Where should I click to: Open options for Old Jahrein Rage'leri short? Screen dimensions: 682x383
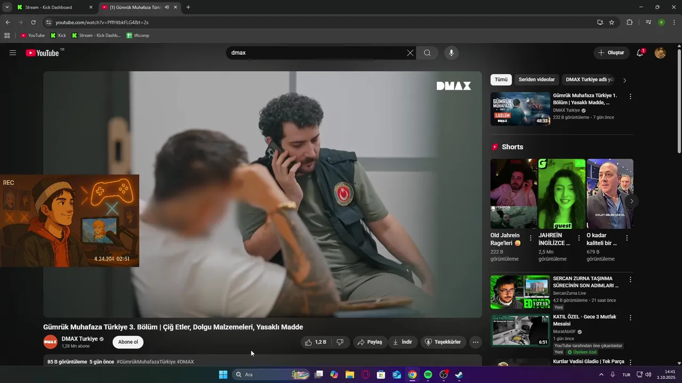[530, 238]
